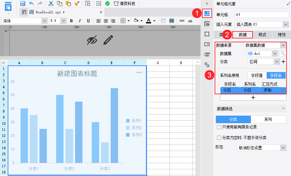Viewport: 291px width, 176px height.
Task: Open the 清爽科技 theme button
Action: tap(124, 4)
